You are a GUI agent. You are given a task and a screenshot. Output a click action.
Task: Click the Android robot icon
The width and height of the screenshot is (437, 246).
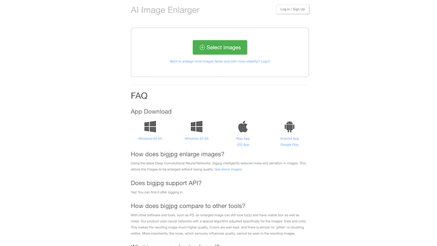[290, 127]
